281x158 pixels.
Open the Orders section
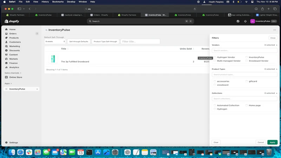[x=13, y=33]
